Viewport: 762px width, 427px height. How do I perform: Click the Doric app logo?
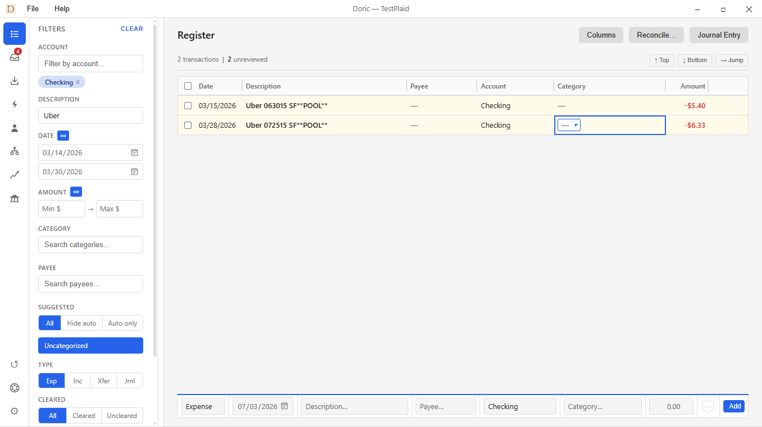pos(10,9)
